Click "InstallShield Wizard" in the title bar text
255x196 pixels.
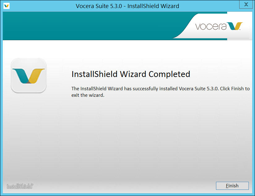click(153, 6)
